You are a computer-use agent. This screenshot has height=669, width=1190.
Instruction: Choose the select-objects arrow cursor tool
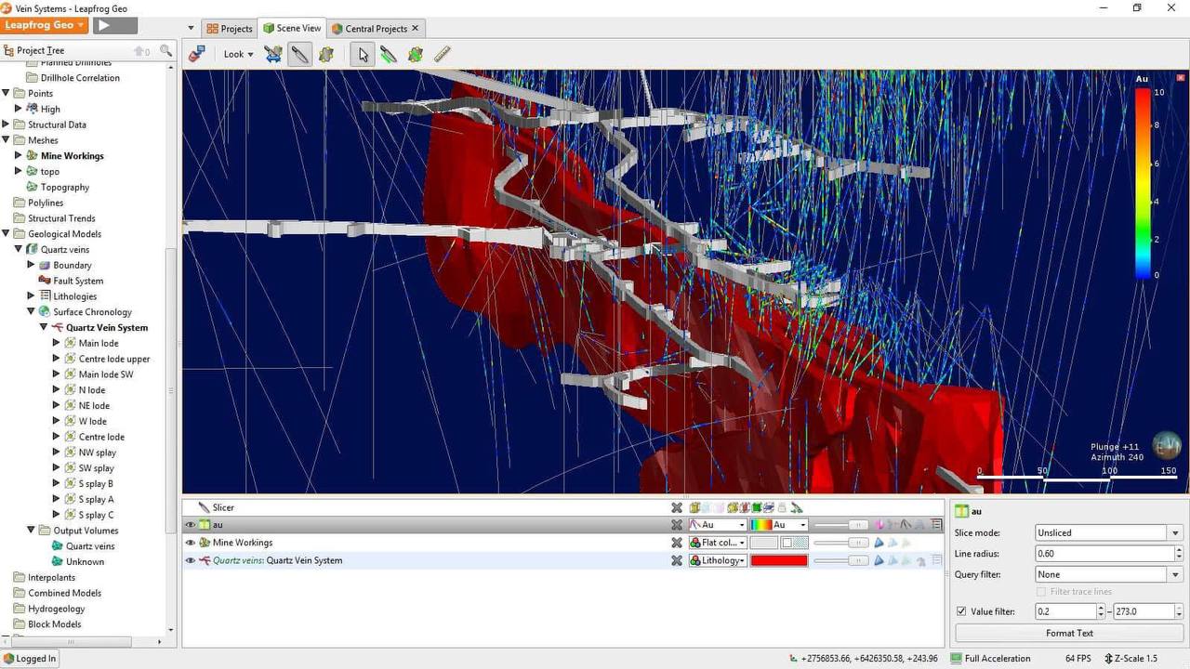coord(363,54)
